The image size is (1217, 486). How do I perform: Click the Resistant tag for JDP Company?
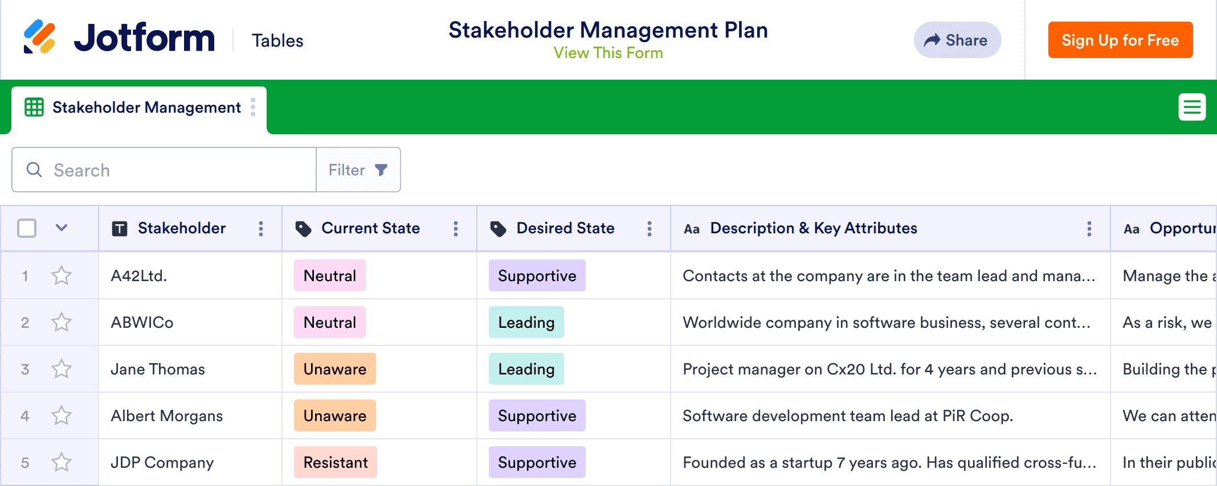point(336,463)
